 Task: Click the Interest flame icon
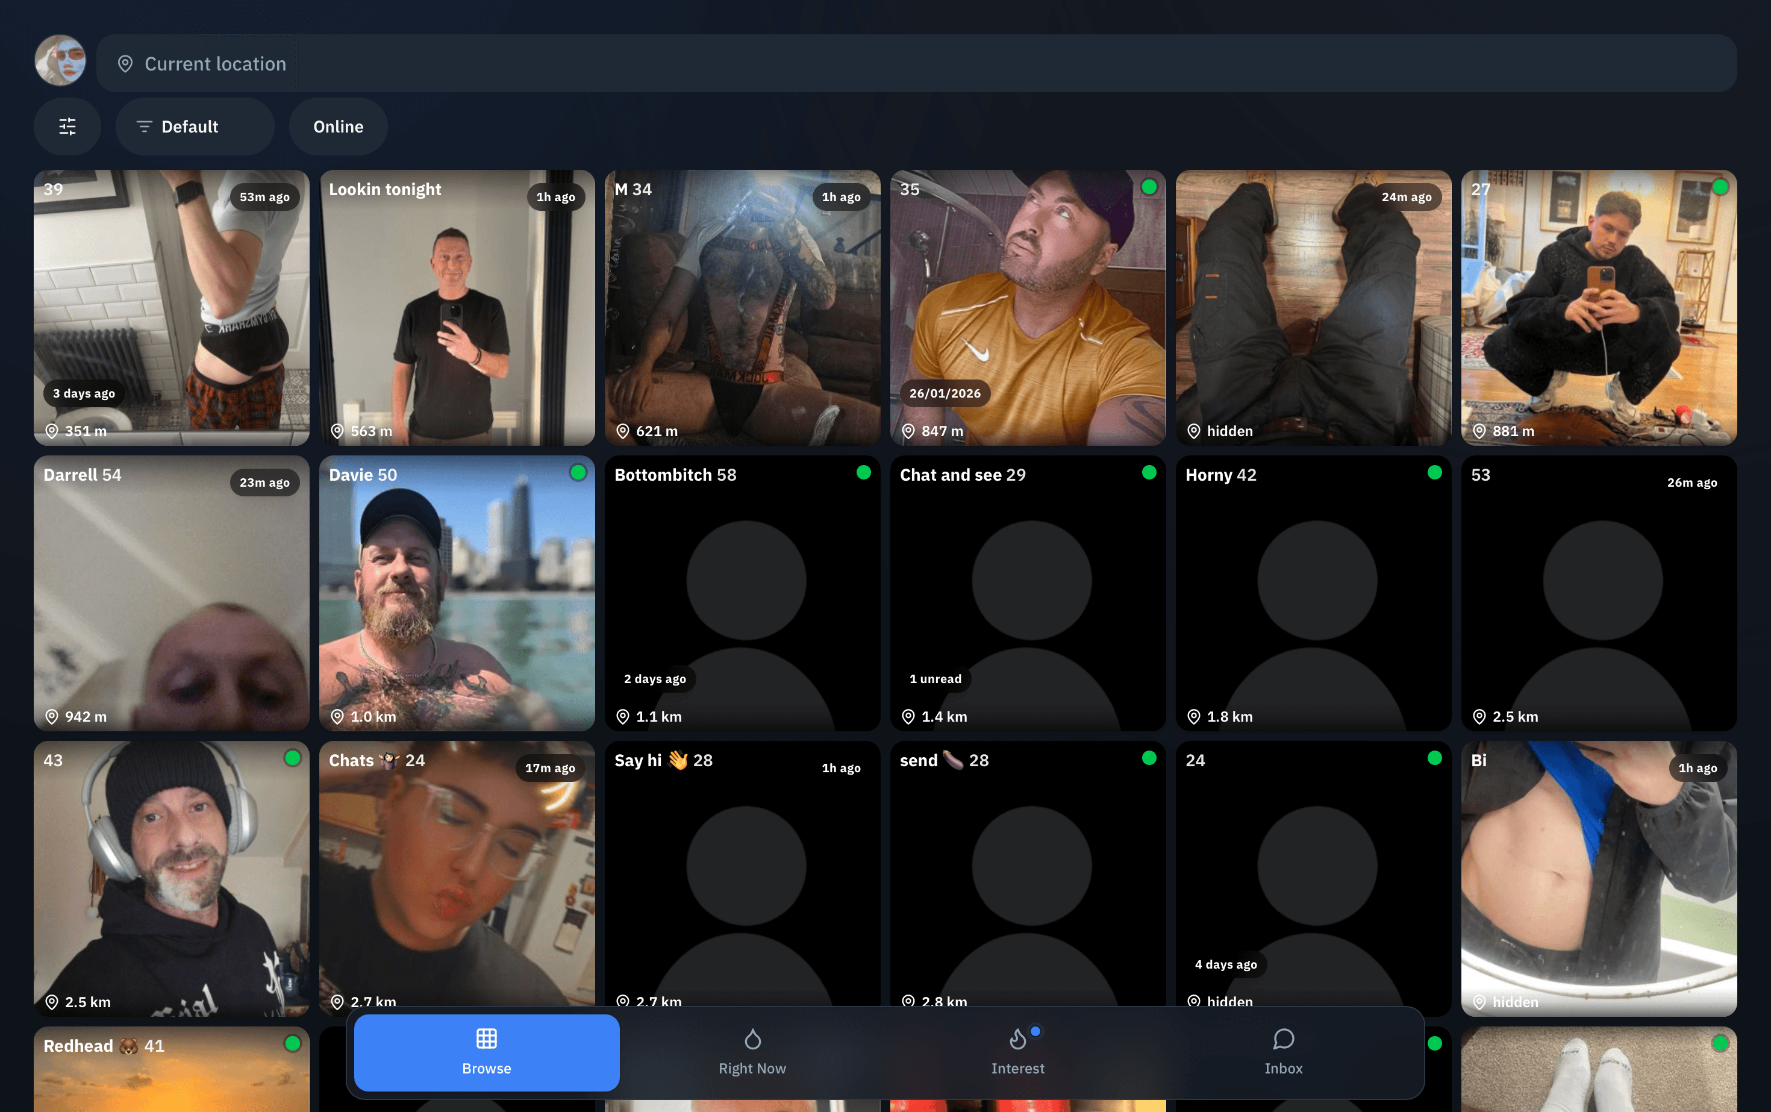coord(1018,1039)
